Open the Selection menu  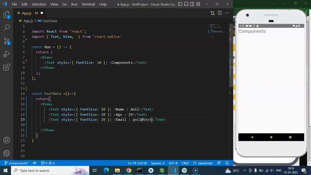39,4
